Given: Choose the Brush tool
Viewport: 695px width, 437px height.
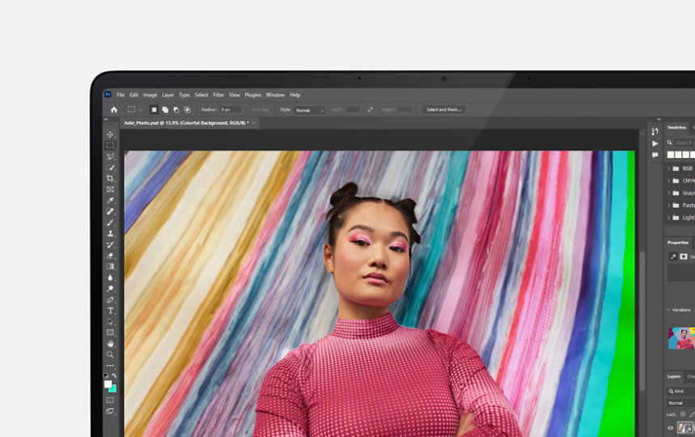Looking at the screenshot, I should 110,223.
